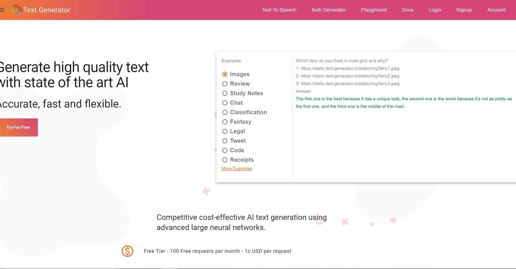Open Bulk Generator from the navbar

pos(329,10)
